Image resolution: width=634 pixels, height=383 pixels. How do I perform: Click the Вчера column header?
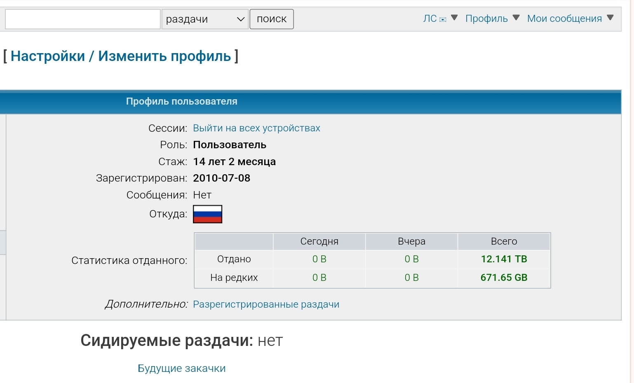(x=411, y=241)
